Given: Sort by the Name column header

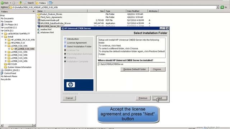Looking at the screenshot, I should 62,11.
